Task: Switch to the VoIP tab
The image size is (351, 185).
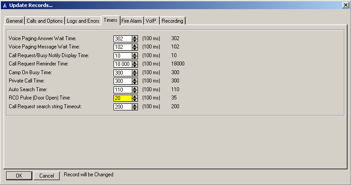Action: [151, 21]
